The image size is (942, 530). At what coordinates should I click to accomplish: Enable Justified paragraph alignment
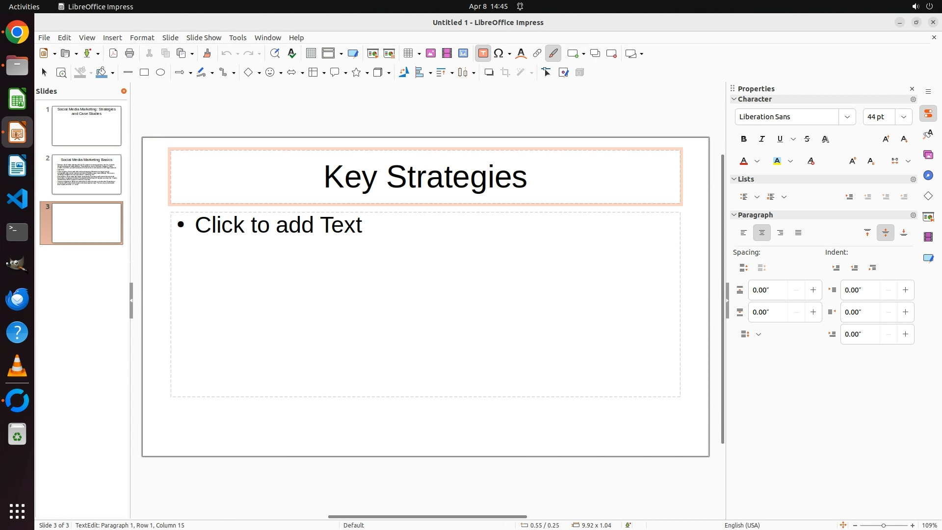tap(798, 233)
